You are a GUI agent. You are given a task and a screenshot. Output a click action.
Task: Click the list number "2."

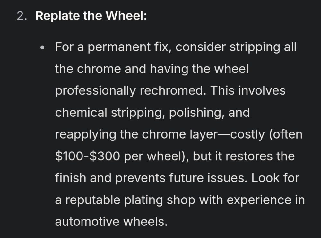[x=22, y=16]
